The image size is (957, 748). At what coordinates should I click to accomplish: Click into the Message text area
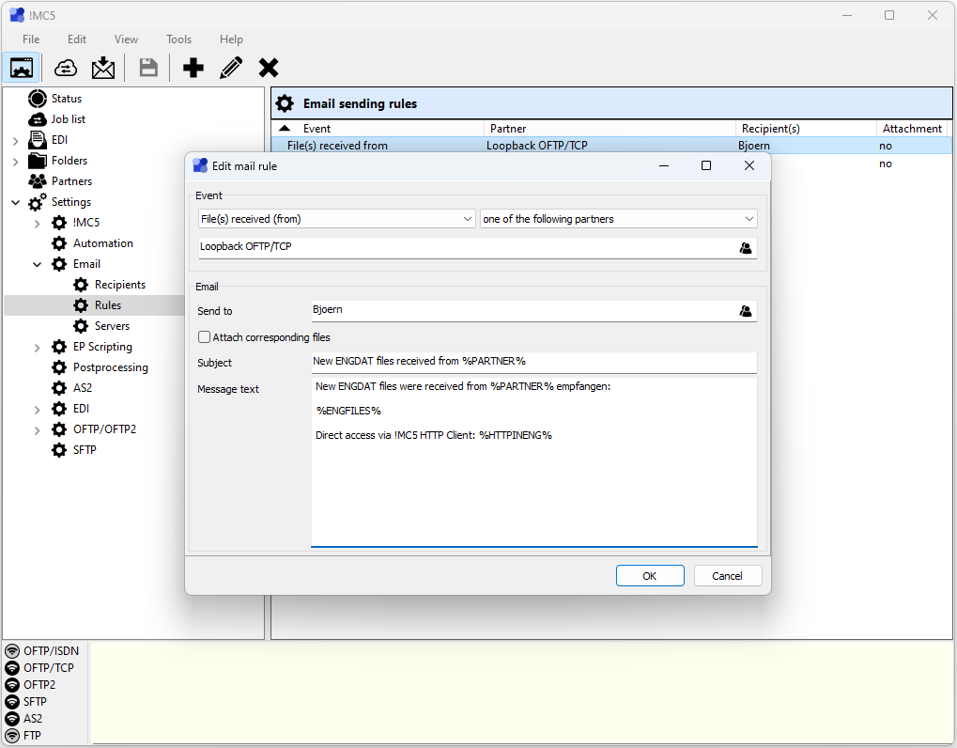click(x=534, y=462)
